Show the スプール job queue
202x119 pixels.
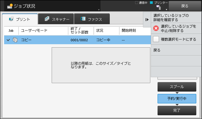click(x=177, y=87)
